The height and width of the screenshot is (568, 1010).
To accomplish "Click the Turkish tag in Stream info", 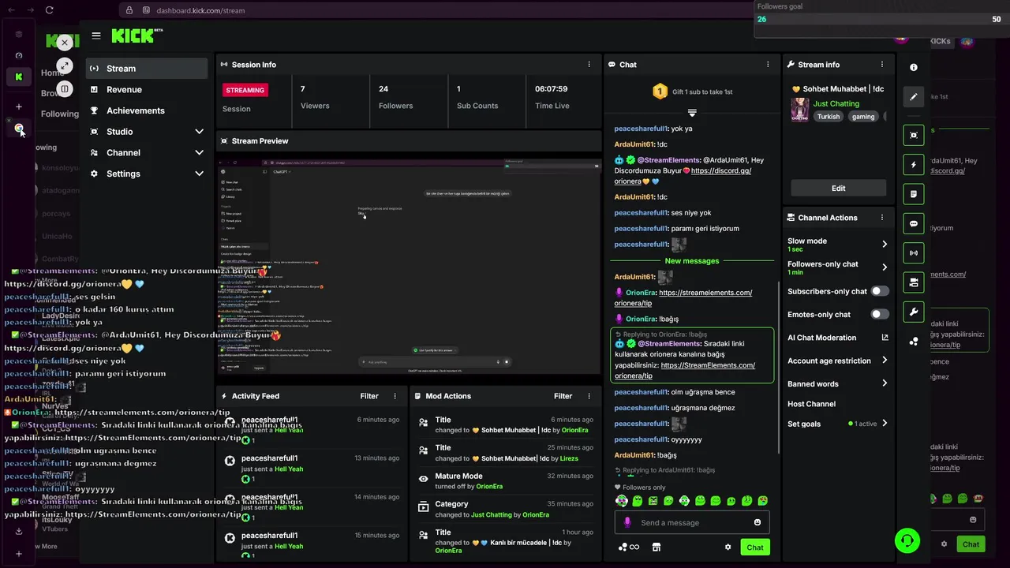I will [x=829, y=117].
